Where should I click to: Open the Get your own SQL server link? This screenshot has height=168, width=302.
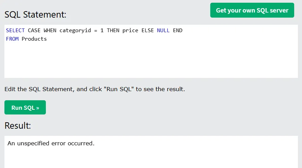tap(252, 10)
